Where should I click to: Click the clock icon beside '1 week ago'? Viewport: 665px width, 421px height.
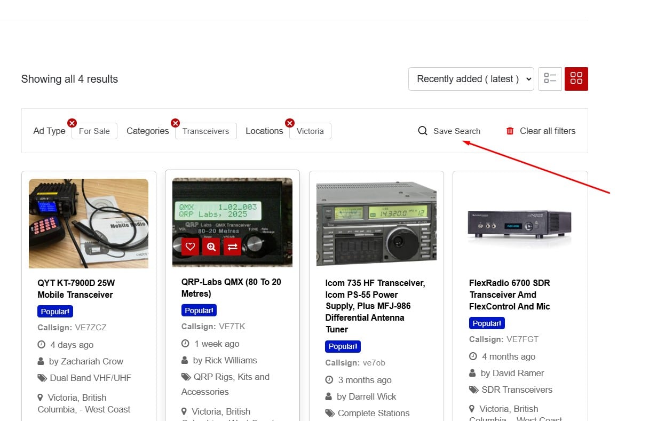tap(185, 344)
